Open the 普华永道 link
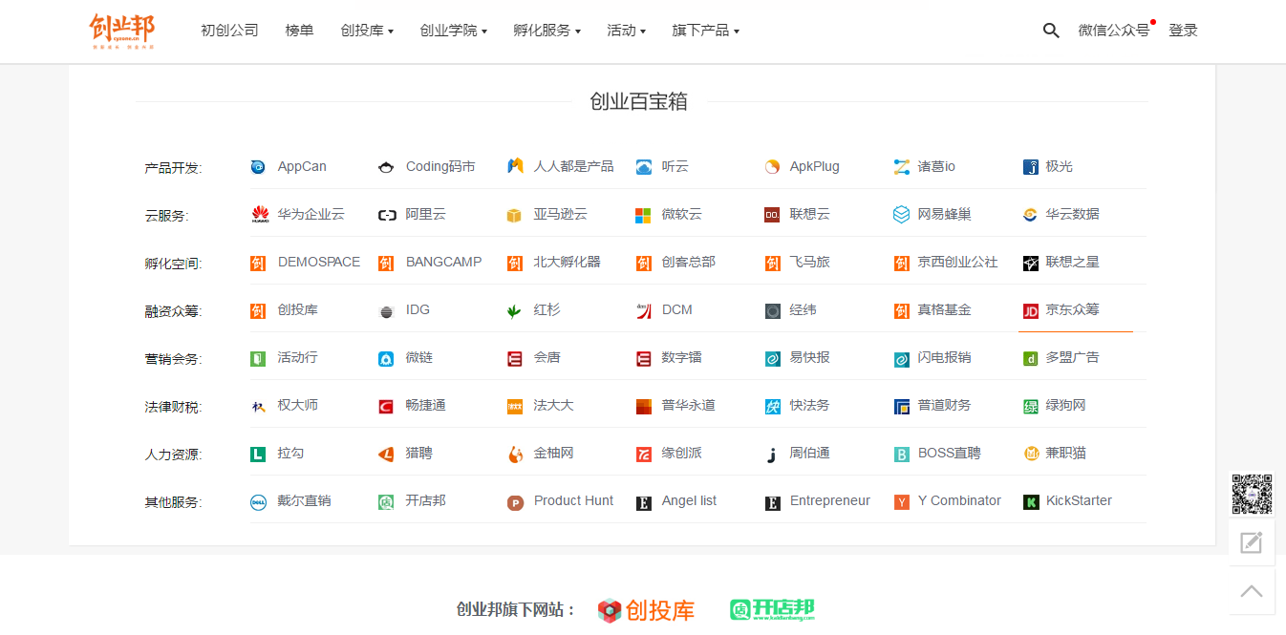The width and height of the screenshot is (1286, 635). 688,405
